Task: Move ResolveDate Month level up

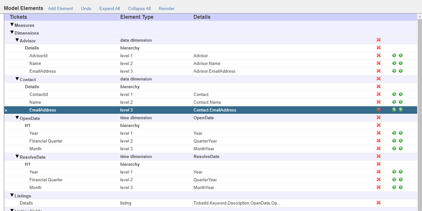Action: pyautogui.click(x=394, y=187)
